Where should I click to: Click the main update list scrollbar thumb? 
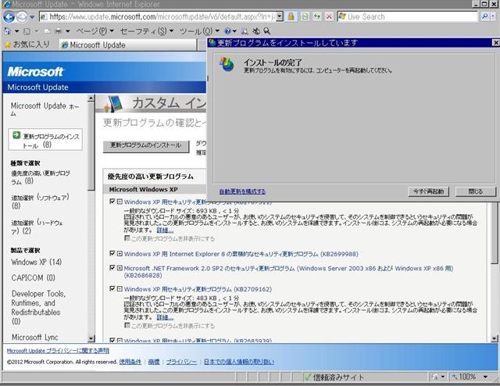pos(494,234)
